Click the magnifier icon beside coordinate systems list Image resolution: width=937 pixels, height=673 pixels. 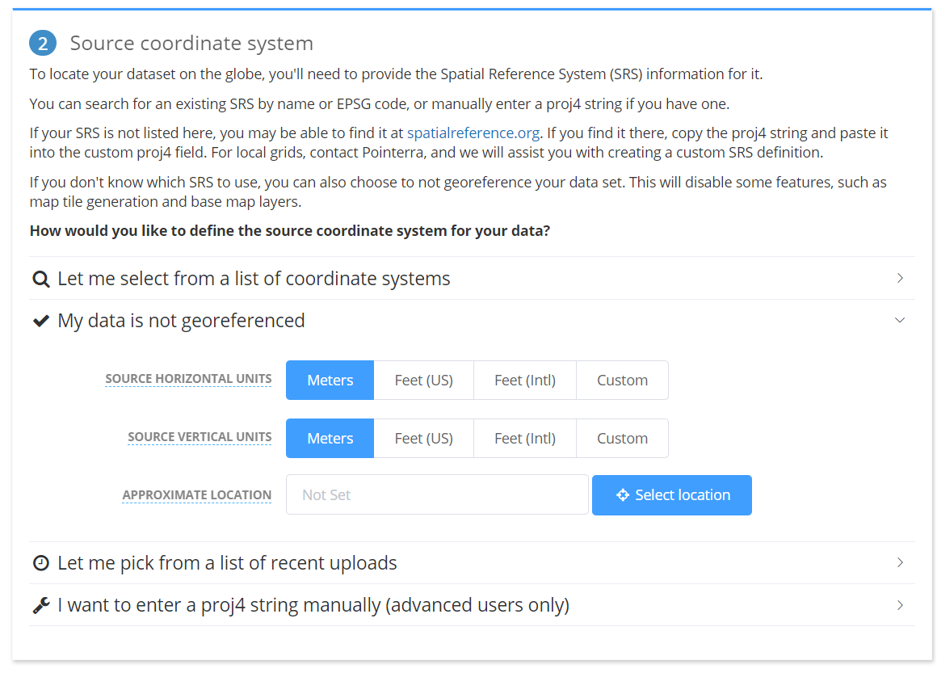(40, 280)
